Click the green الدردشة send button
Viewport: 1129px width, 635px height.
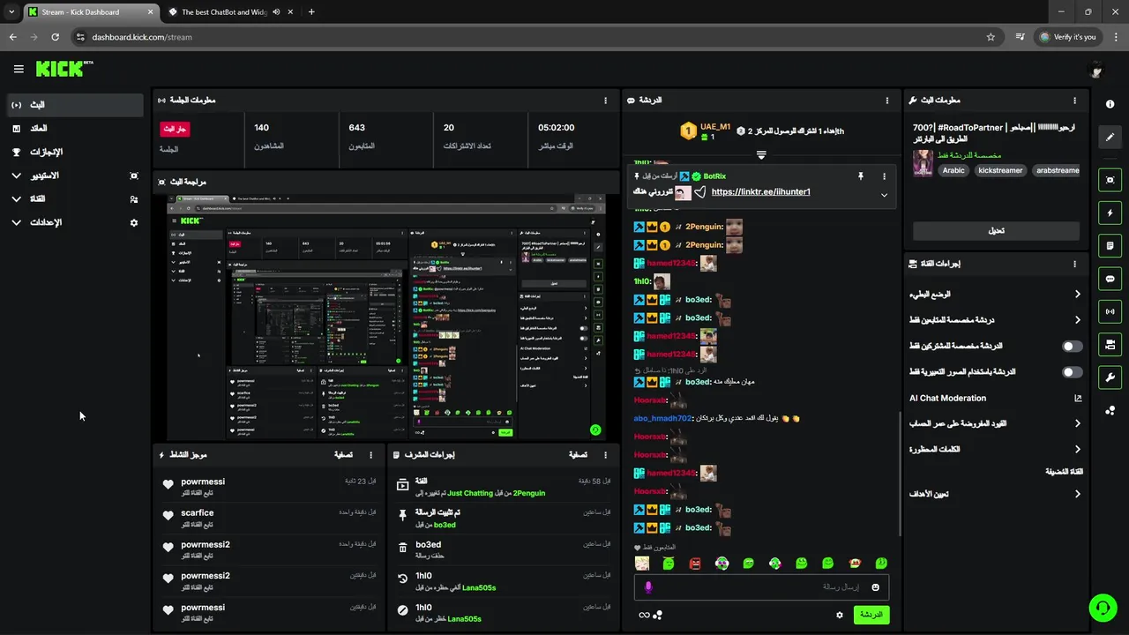(871, 615)
